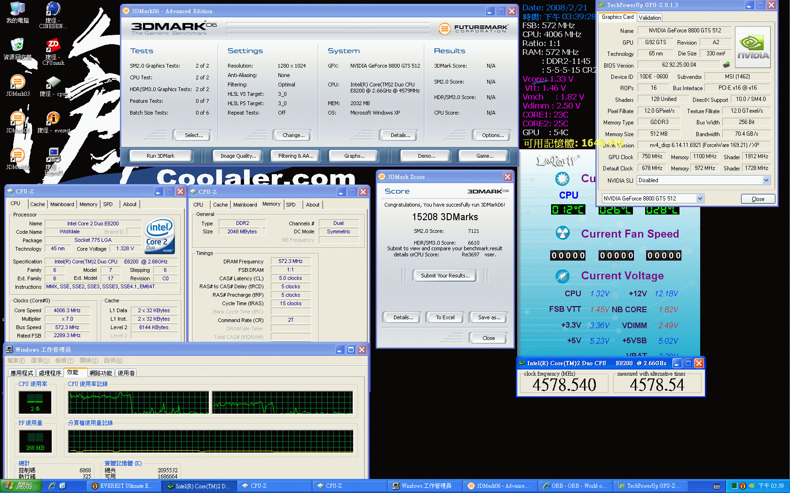
Task: Click the orange EVEREST tray icon
Action: [743, 486]
